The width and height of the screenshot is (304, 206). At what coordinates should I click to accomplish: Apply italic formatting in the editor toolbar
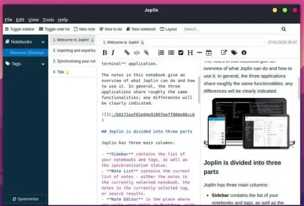(113, 53)
